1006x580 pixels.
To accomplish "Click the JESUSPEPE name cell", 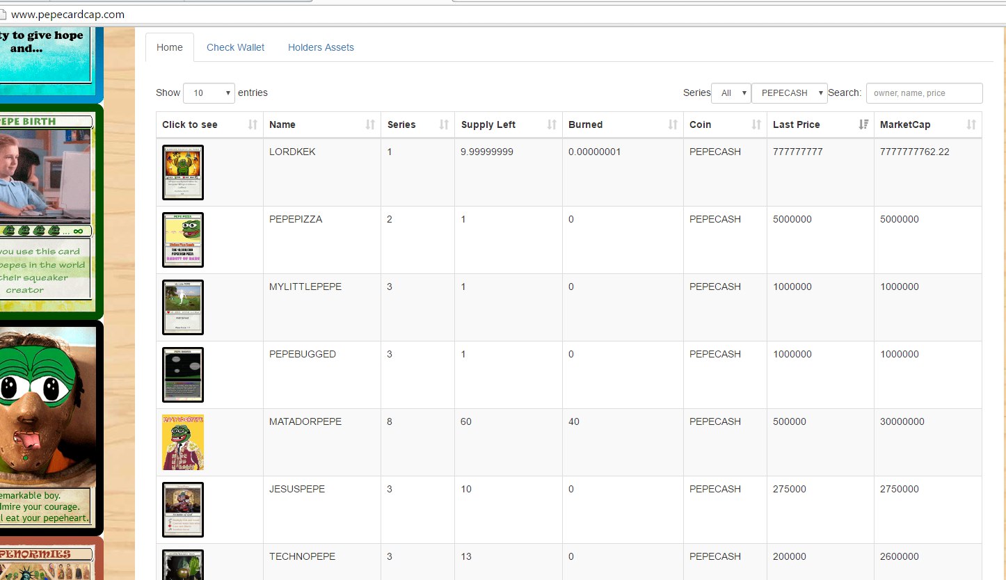I will (x=321, y=510).
